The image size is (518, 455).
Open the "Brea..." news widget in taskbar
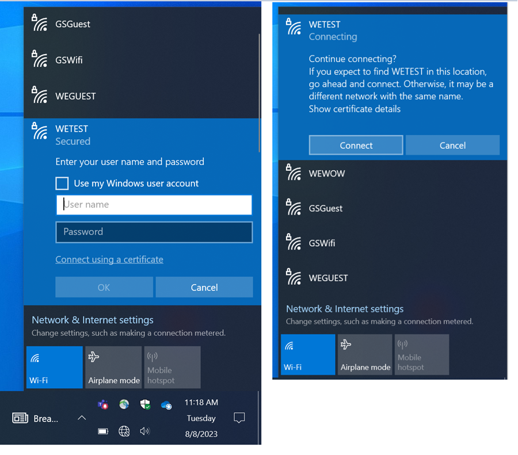tap(35, 418)
